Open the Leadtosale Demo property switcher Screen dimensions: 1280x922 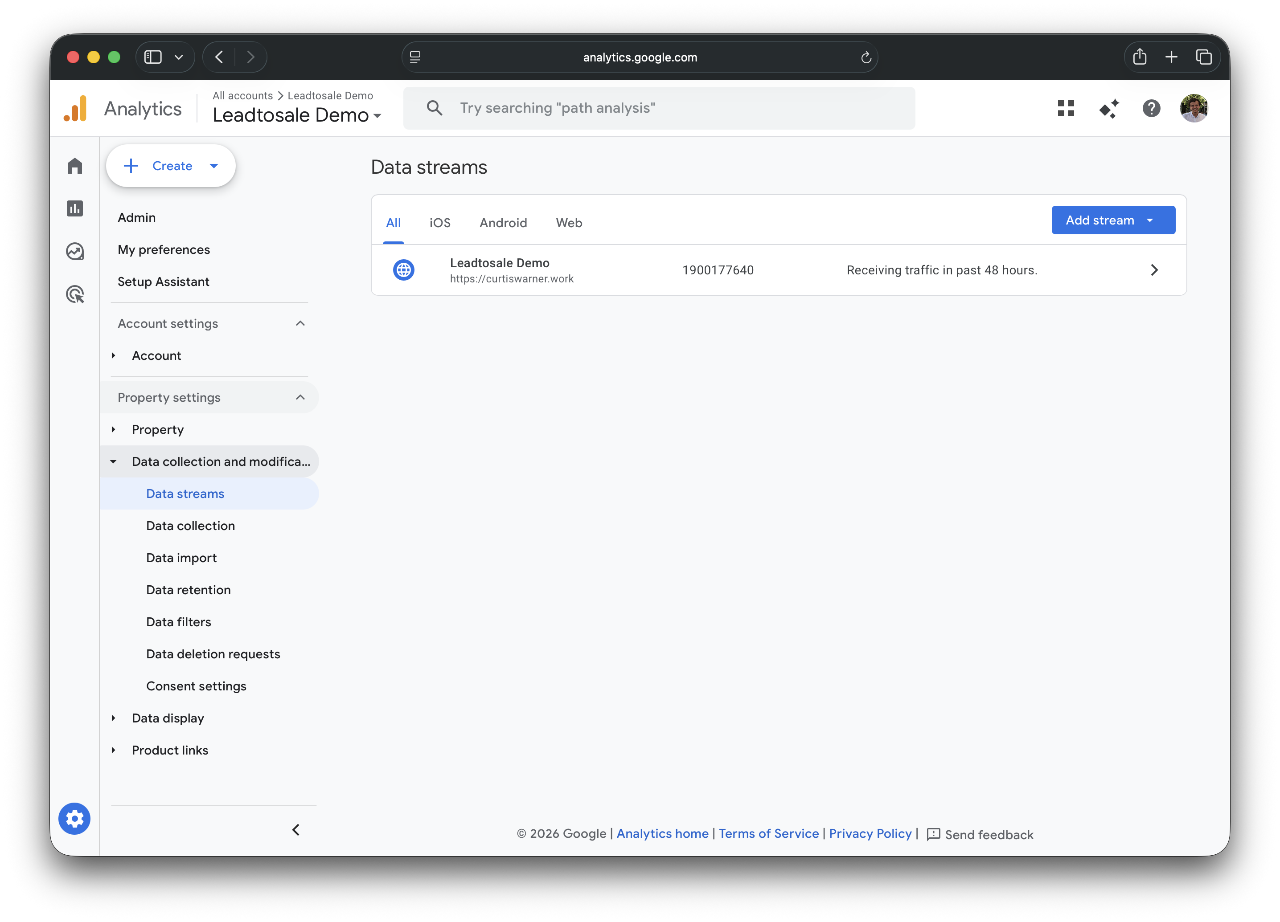click(377, 116)
